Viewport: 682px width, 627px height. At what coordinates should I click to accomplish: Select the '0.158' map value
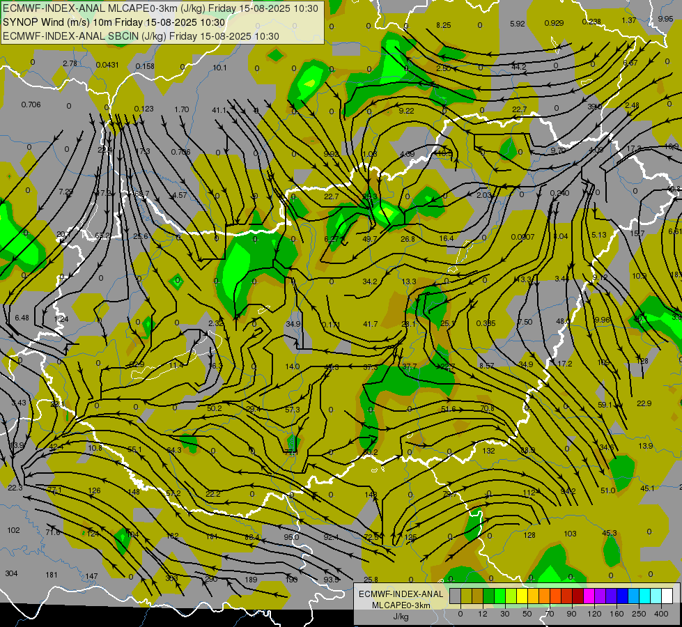tap(145, 66)
